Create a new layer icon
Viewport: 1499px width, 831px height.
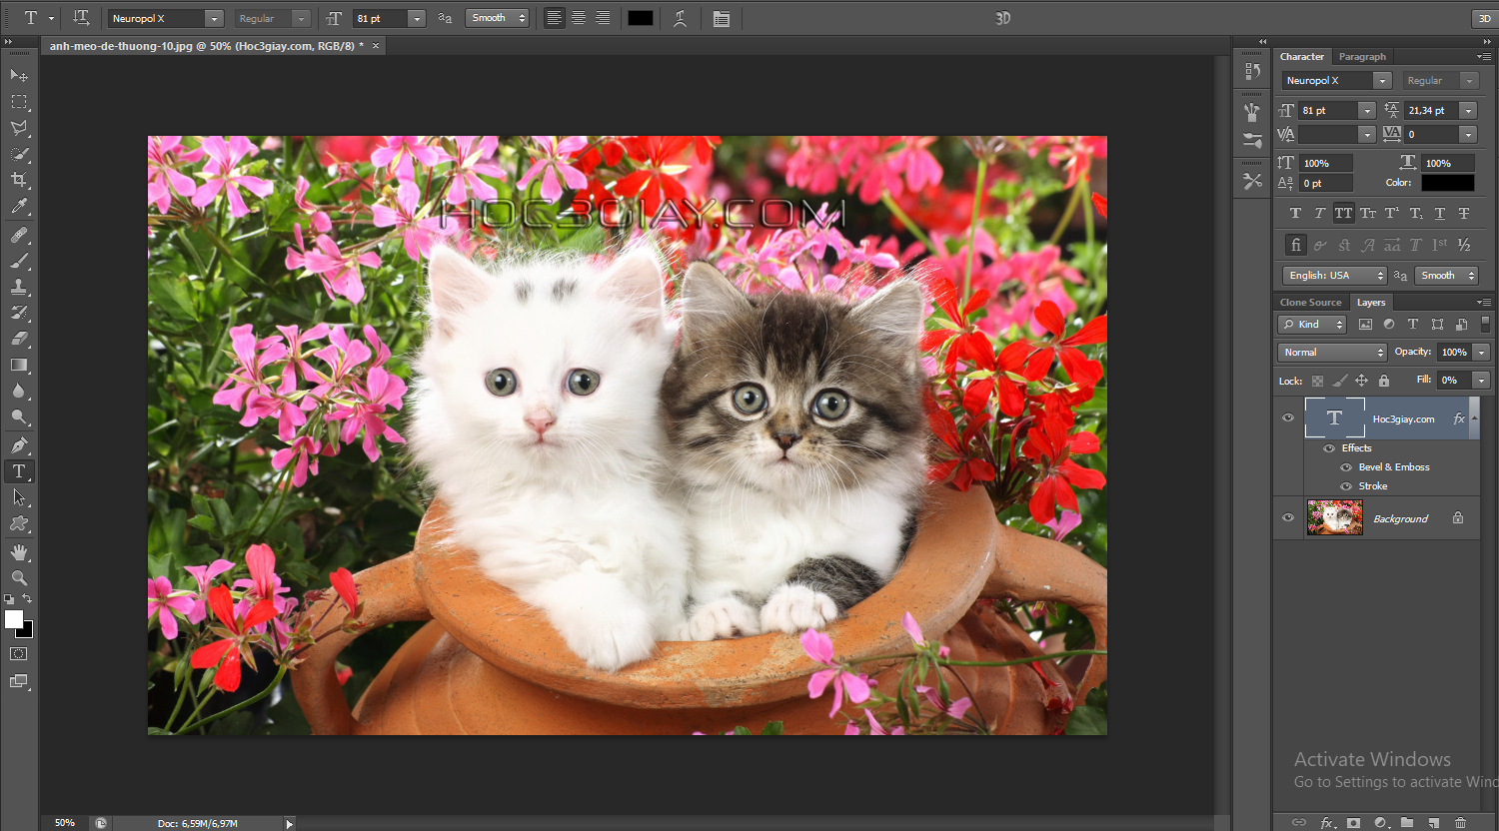pos(1434,823)
